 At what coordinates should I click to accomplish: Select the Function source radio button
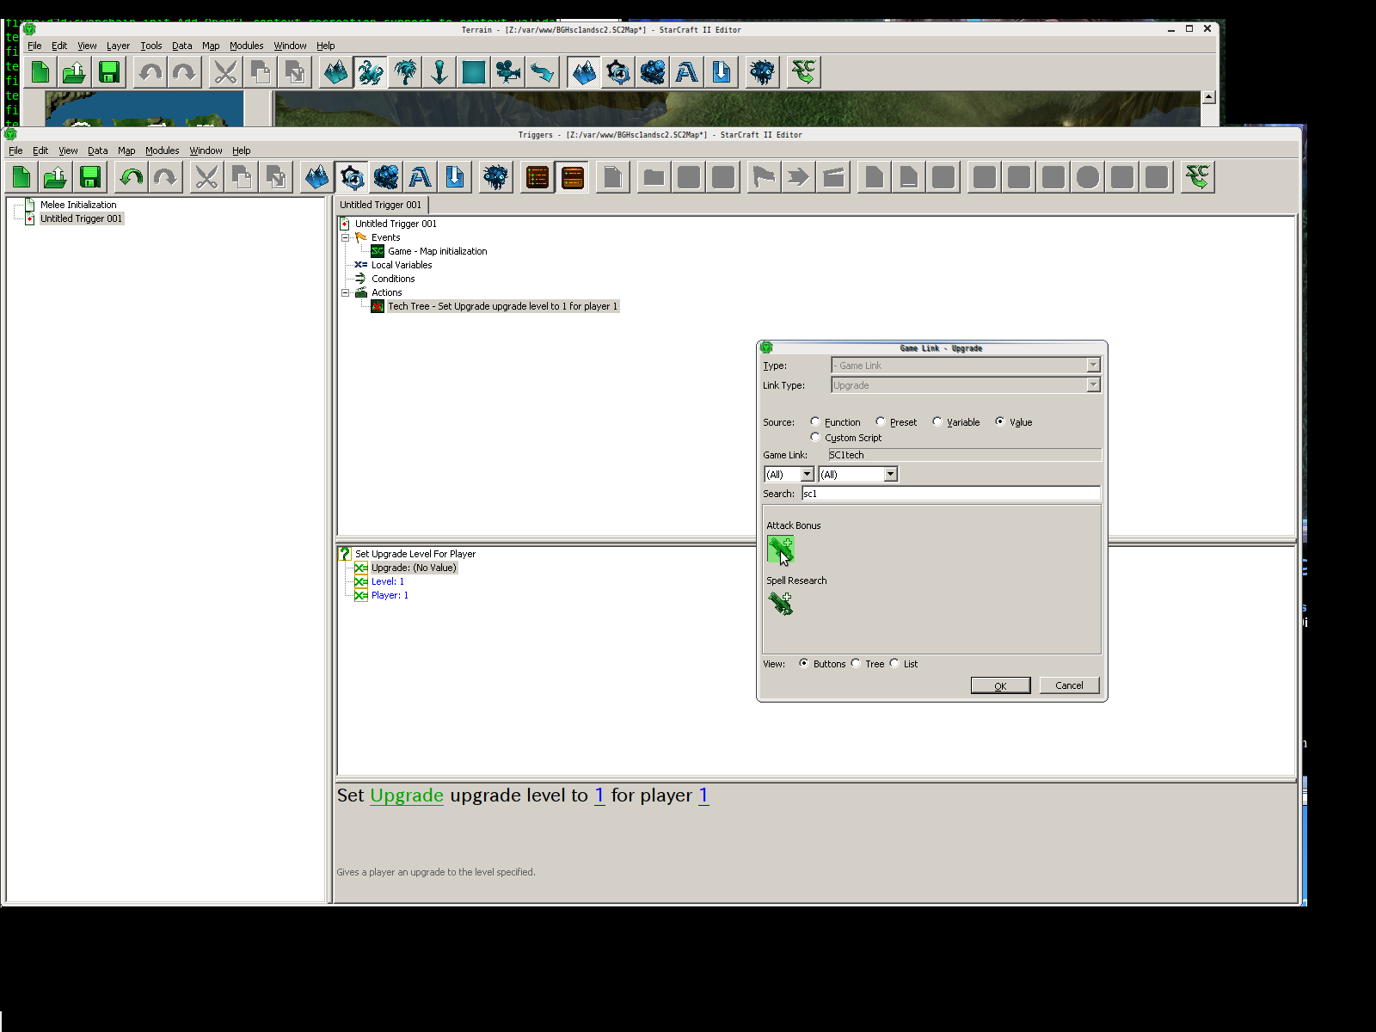click(815, 421)
